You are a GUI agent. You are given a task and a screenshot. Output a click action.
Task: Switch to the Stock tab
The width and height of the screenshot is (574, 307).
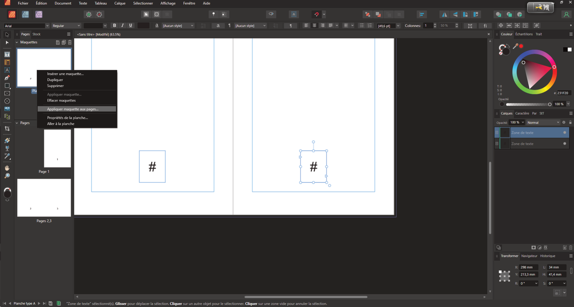click(x=36, y=34)
